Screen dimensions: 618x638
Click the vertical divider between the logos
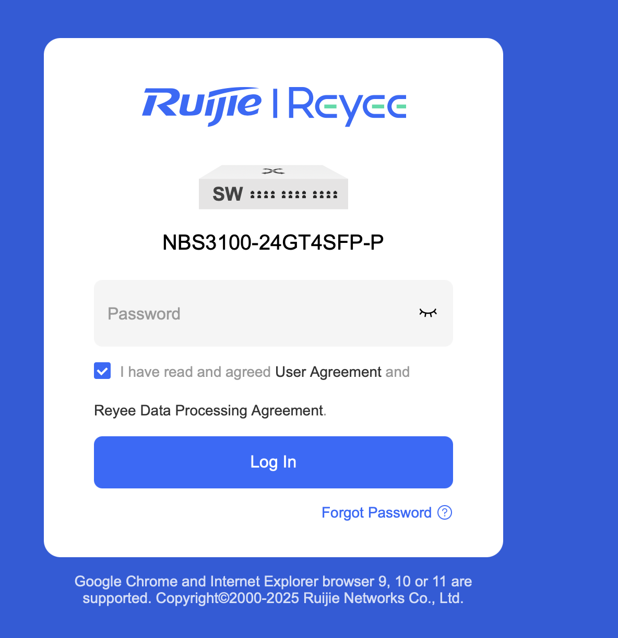click(x=275, y=103)
